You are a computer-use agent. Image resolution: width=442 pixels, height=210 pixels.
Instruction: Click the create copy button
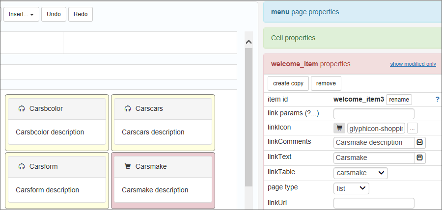click(288, 83)
